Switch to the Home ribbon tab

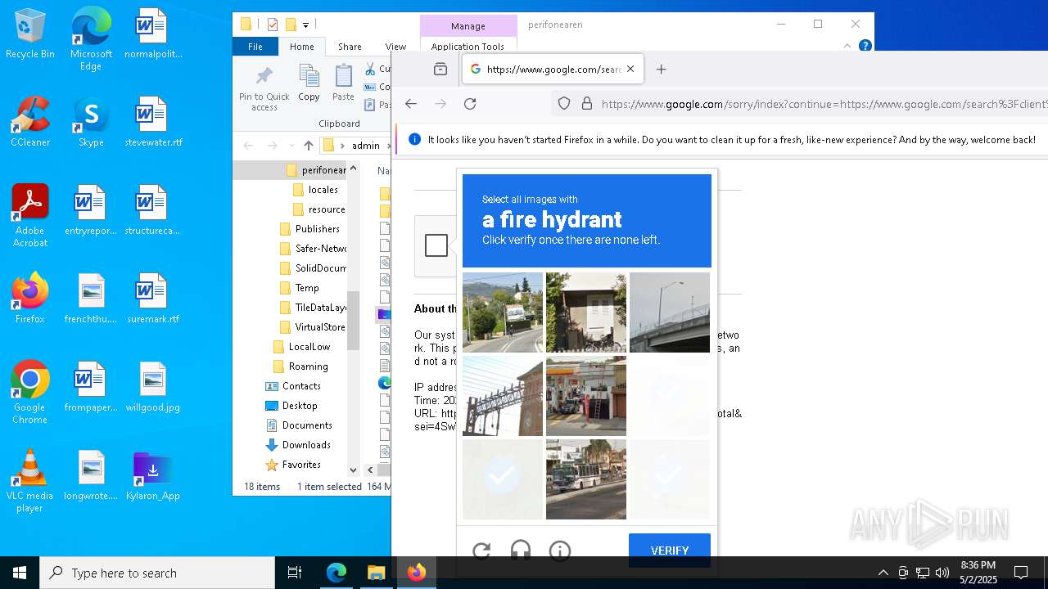click(302, 47)
